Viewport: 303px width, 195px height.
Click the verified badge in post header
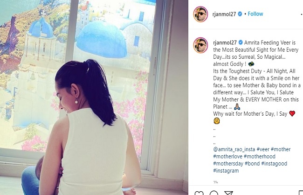point(240,14)
